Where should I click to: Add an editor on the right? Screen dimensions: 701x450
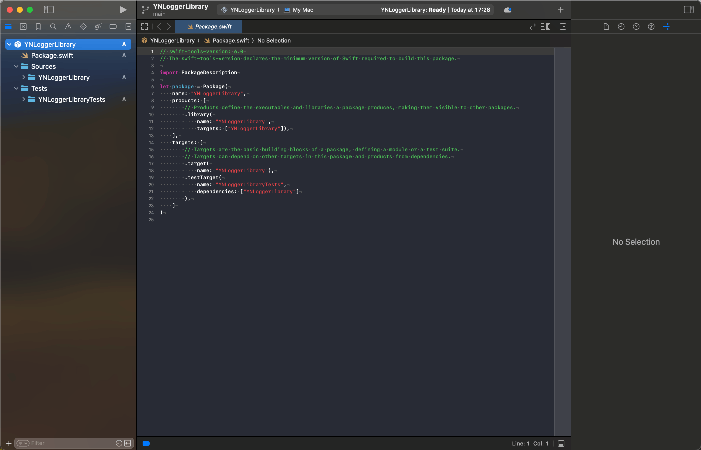(x=563, y=27)
